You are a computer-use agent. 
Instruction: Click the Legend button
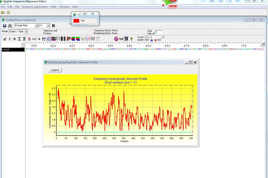pyautogui.click(x=55, y=70)
